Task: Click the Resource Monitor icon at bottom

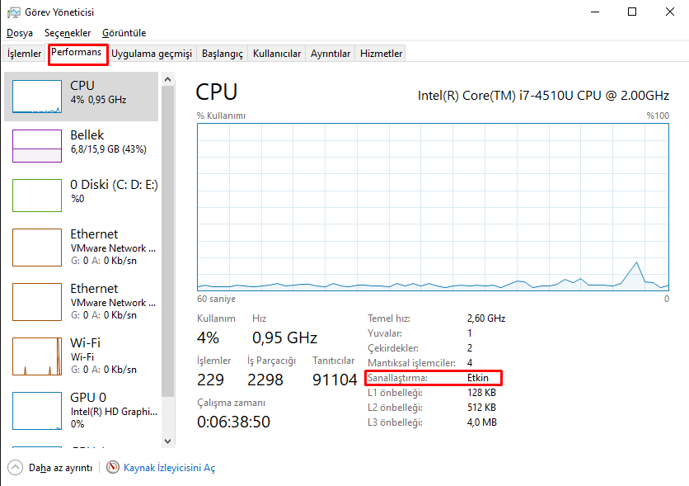Action: click(x=113, y=468)
